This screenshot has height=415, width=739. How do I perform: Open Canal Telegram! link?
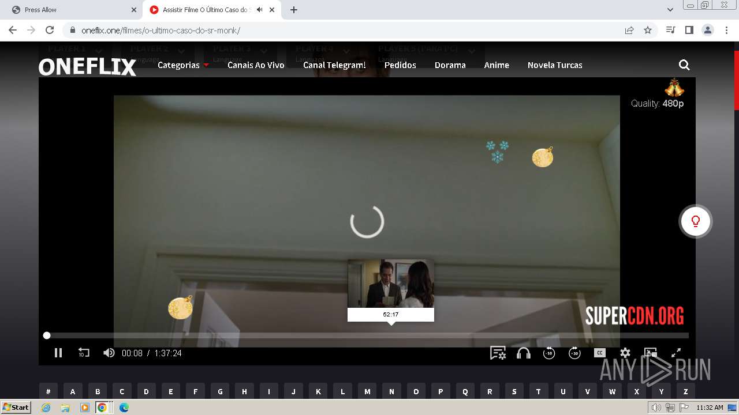[334, 65]
